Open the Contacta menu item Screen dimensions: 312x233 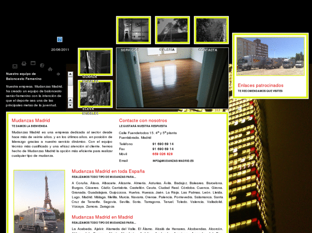[x=208, y=50]
